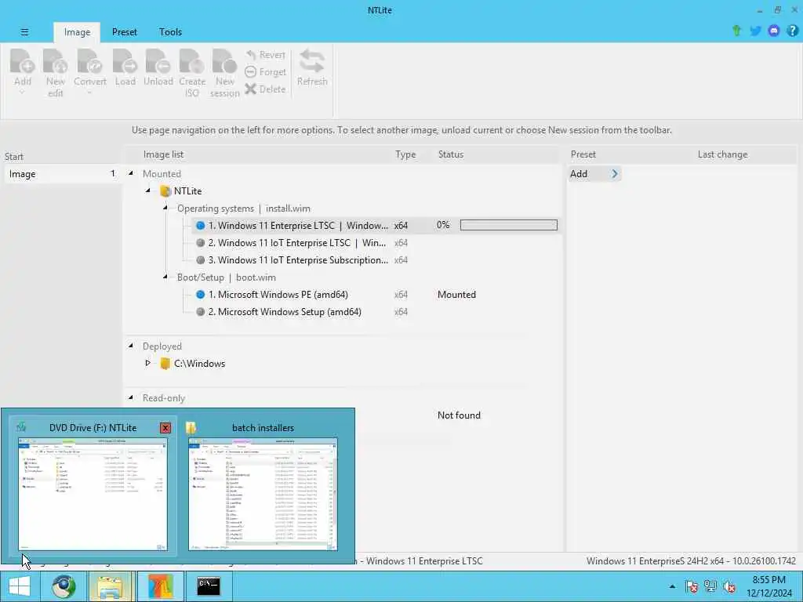Open the taskbar clock showing 8:55 PM
The width and height of the screenshot is (803, 602).
[768, 586]
